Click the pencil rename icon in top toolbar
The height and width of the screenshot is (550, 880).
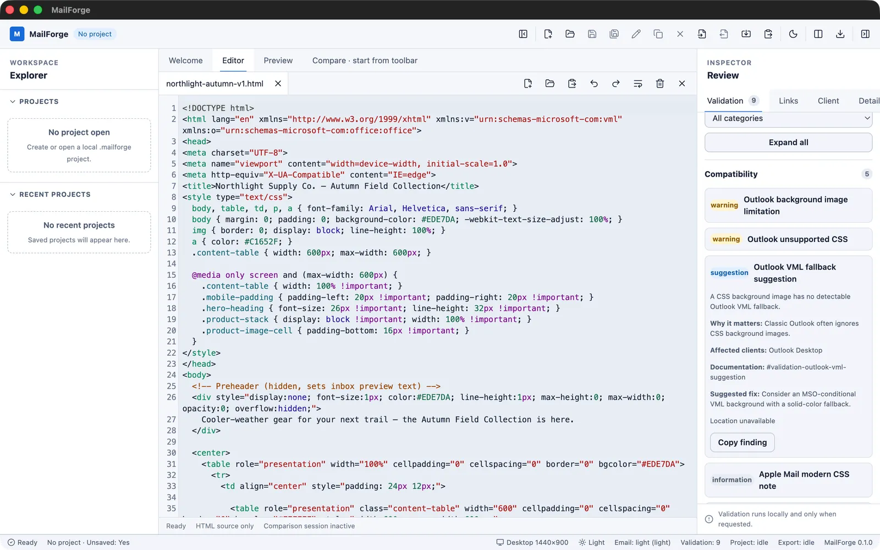pyautogui.click(x=636, y=34)
